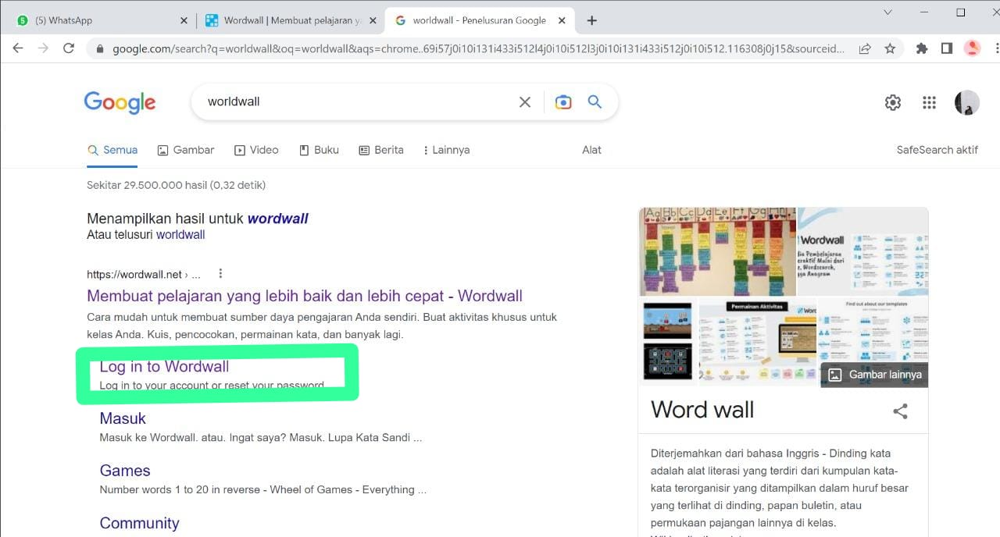1000x537 pixels.
Task: Open the Log in to Wordwall sitelink
Action: [x=164, y=366]
